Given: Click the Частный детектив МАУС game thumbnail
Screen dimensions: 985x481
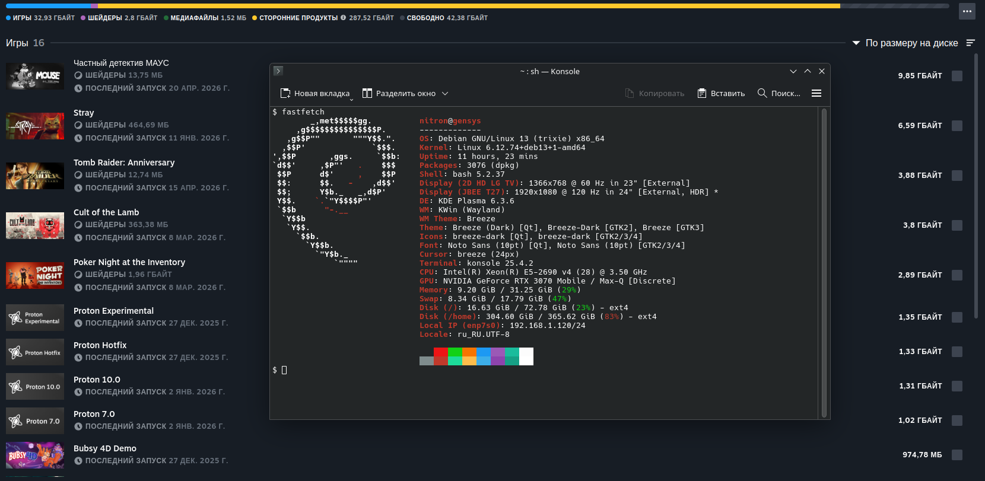Looking at the screenshot, I should [x=35, y=76].
